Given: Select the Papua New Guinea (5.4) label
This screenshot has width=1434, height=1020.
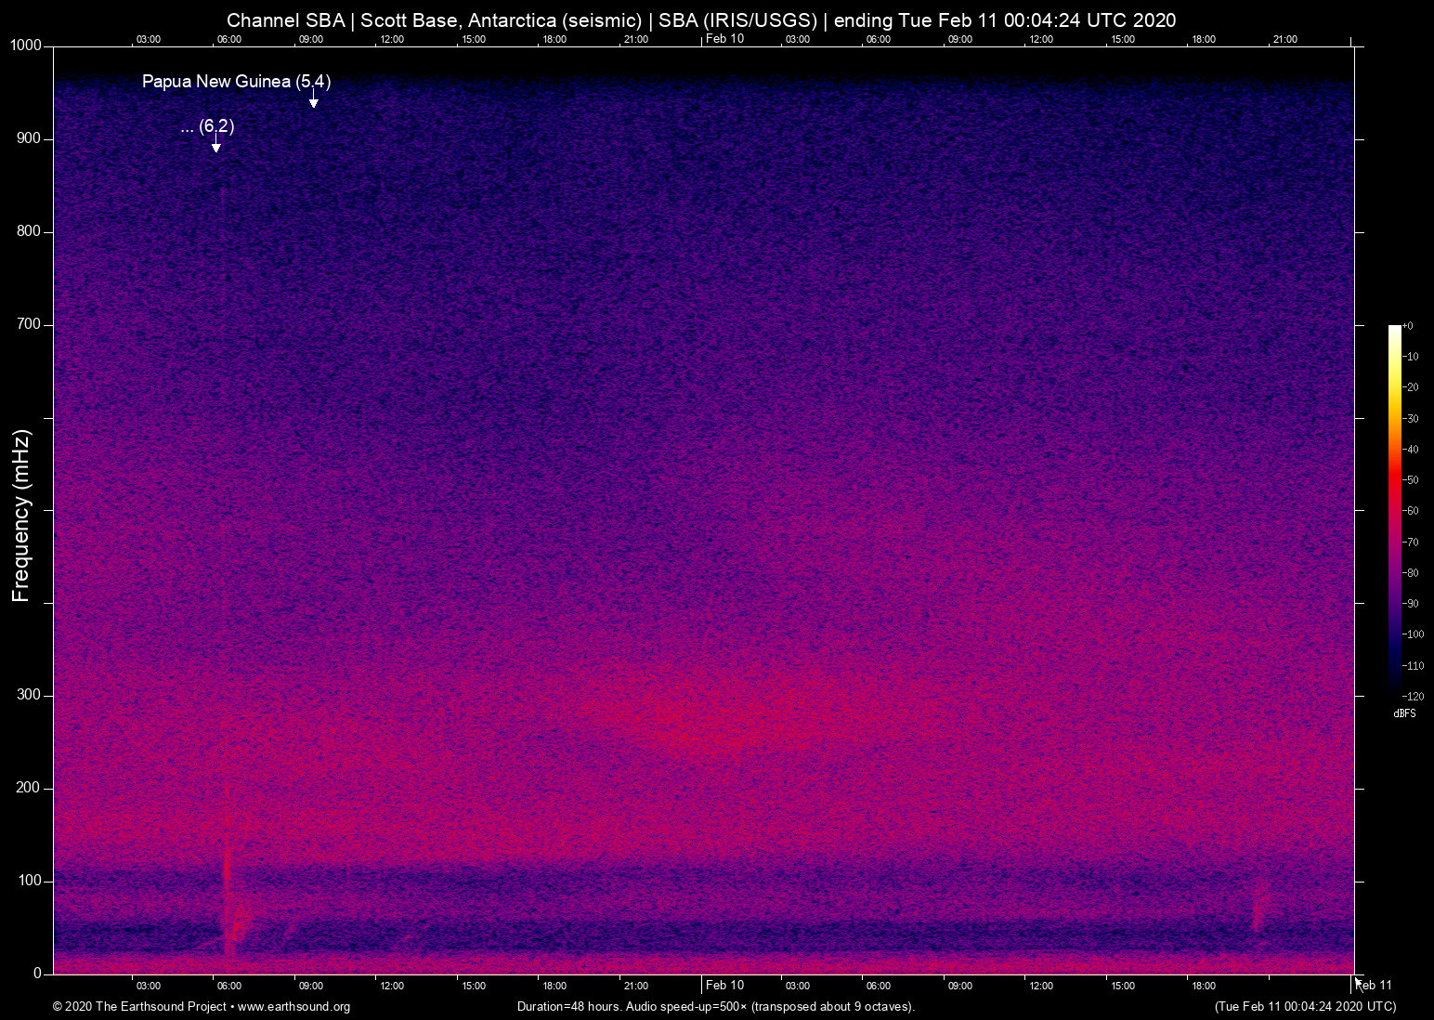Looking at the screenshot, I should [x=236, y=82].
